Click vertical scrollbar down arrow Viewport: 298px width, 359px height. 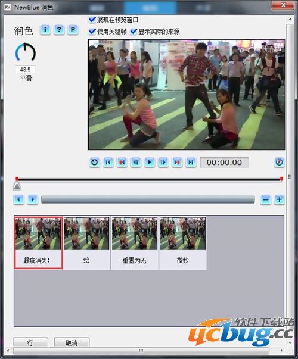coord(290,343)
